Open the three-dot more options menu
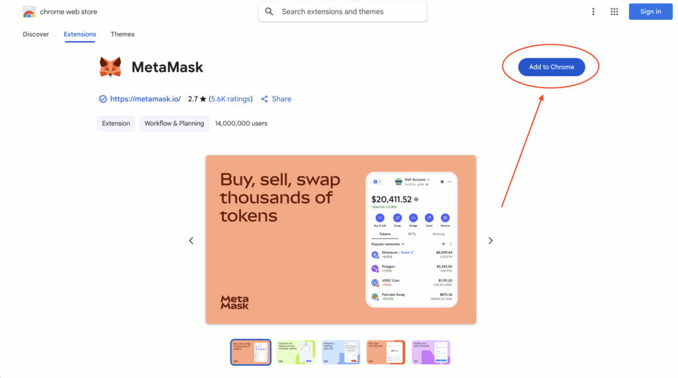The width and height of the screenshot is (678, 378). point(593,12)
